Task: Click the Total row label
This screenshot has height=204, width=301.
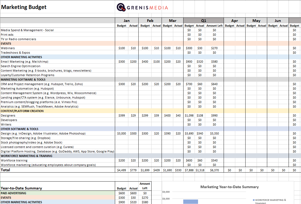Action: 5,169
